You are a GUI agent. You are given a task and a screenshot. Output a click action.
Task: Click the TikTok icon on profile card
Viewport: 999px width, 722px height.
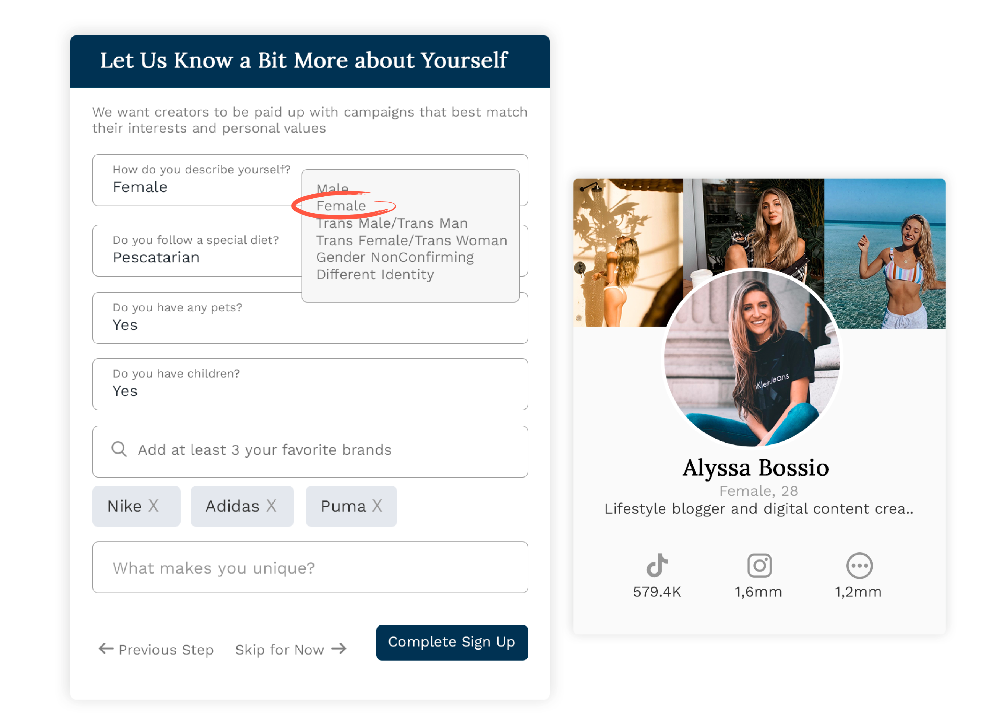tap(657, 565)
